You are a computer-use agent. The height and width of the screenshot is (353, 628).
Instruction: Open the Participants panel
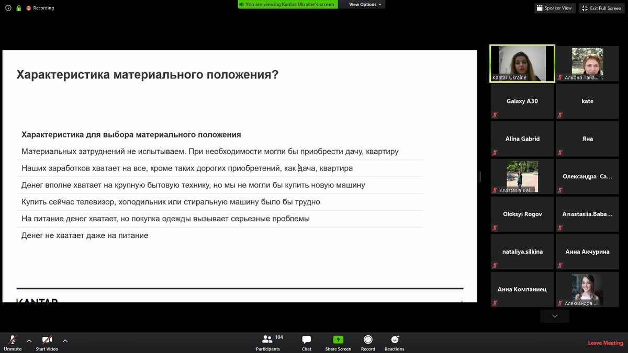[268, 342]
